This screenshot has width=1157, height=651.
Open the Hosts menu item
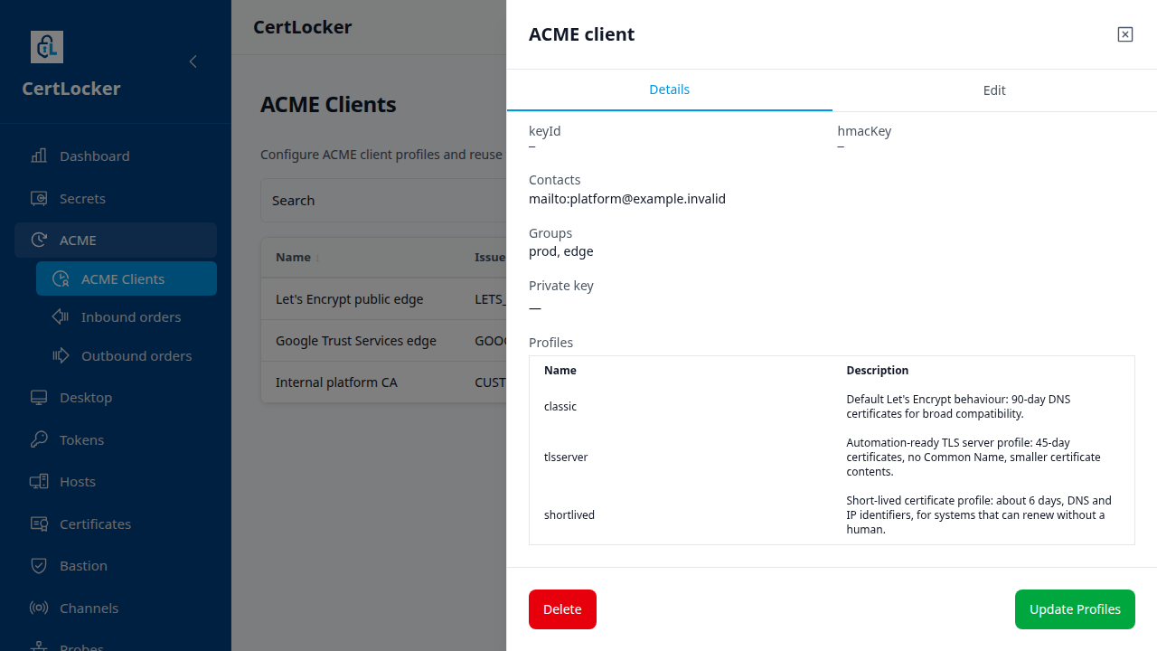click(116, 481)
